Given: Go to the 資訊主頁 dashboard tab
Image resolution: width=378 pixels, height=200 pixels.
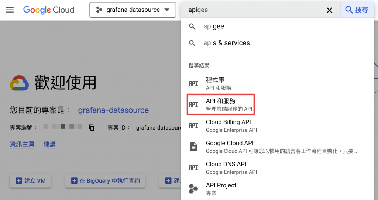Looking at the screenshot, I should click(x=22, y=144).
